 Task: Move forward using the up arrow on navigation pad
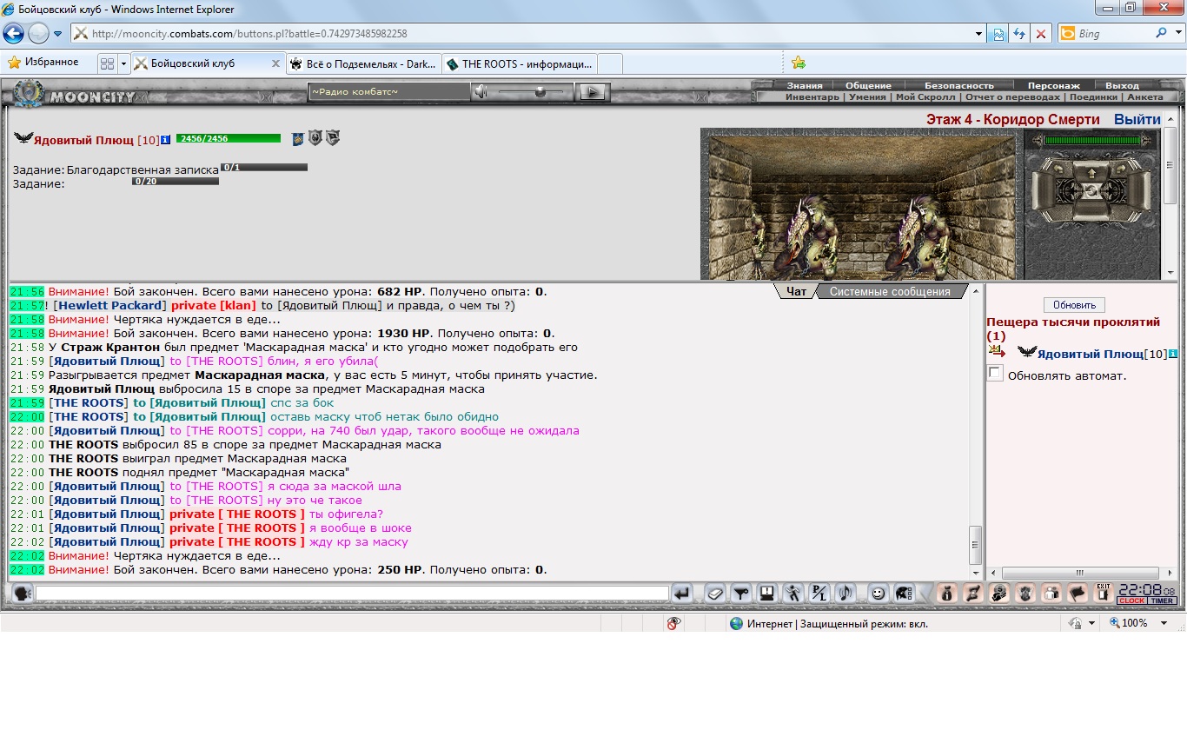1091,172
